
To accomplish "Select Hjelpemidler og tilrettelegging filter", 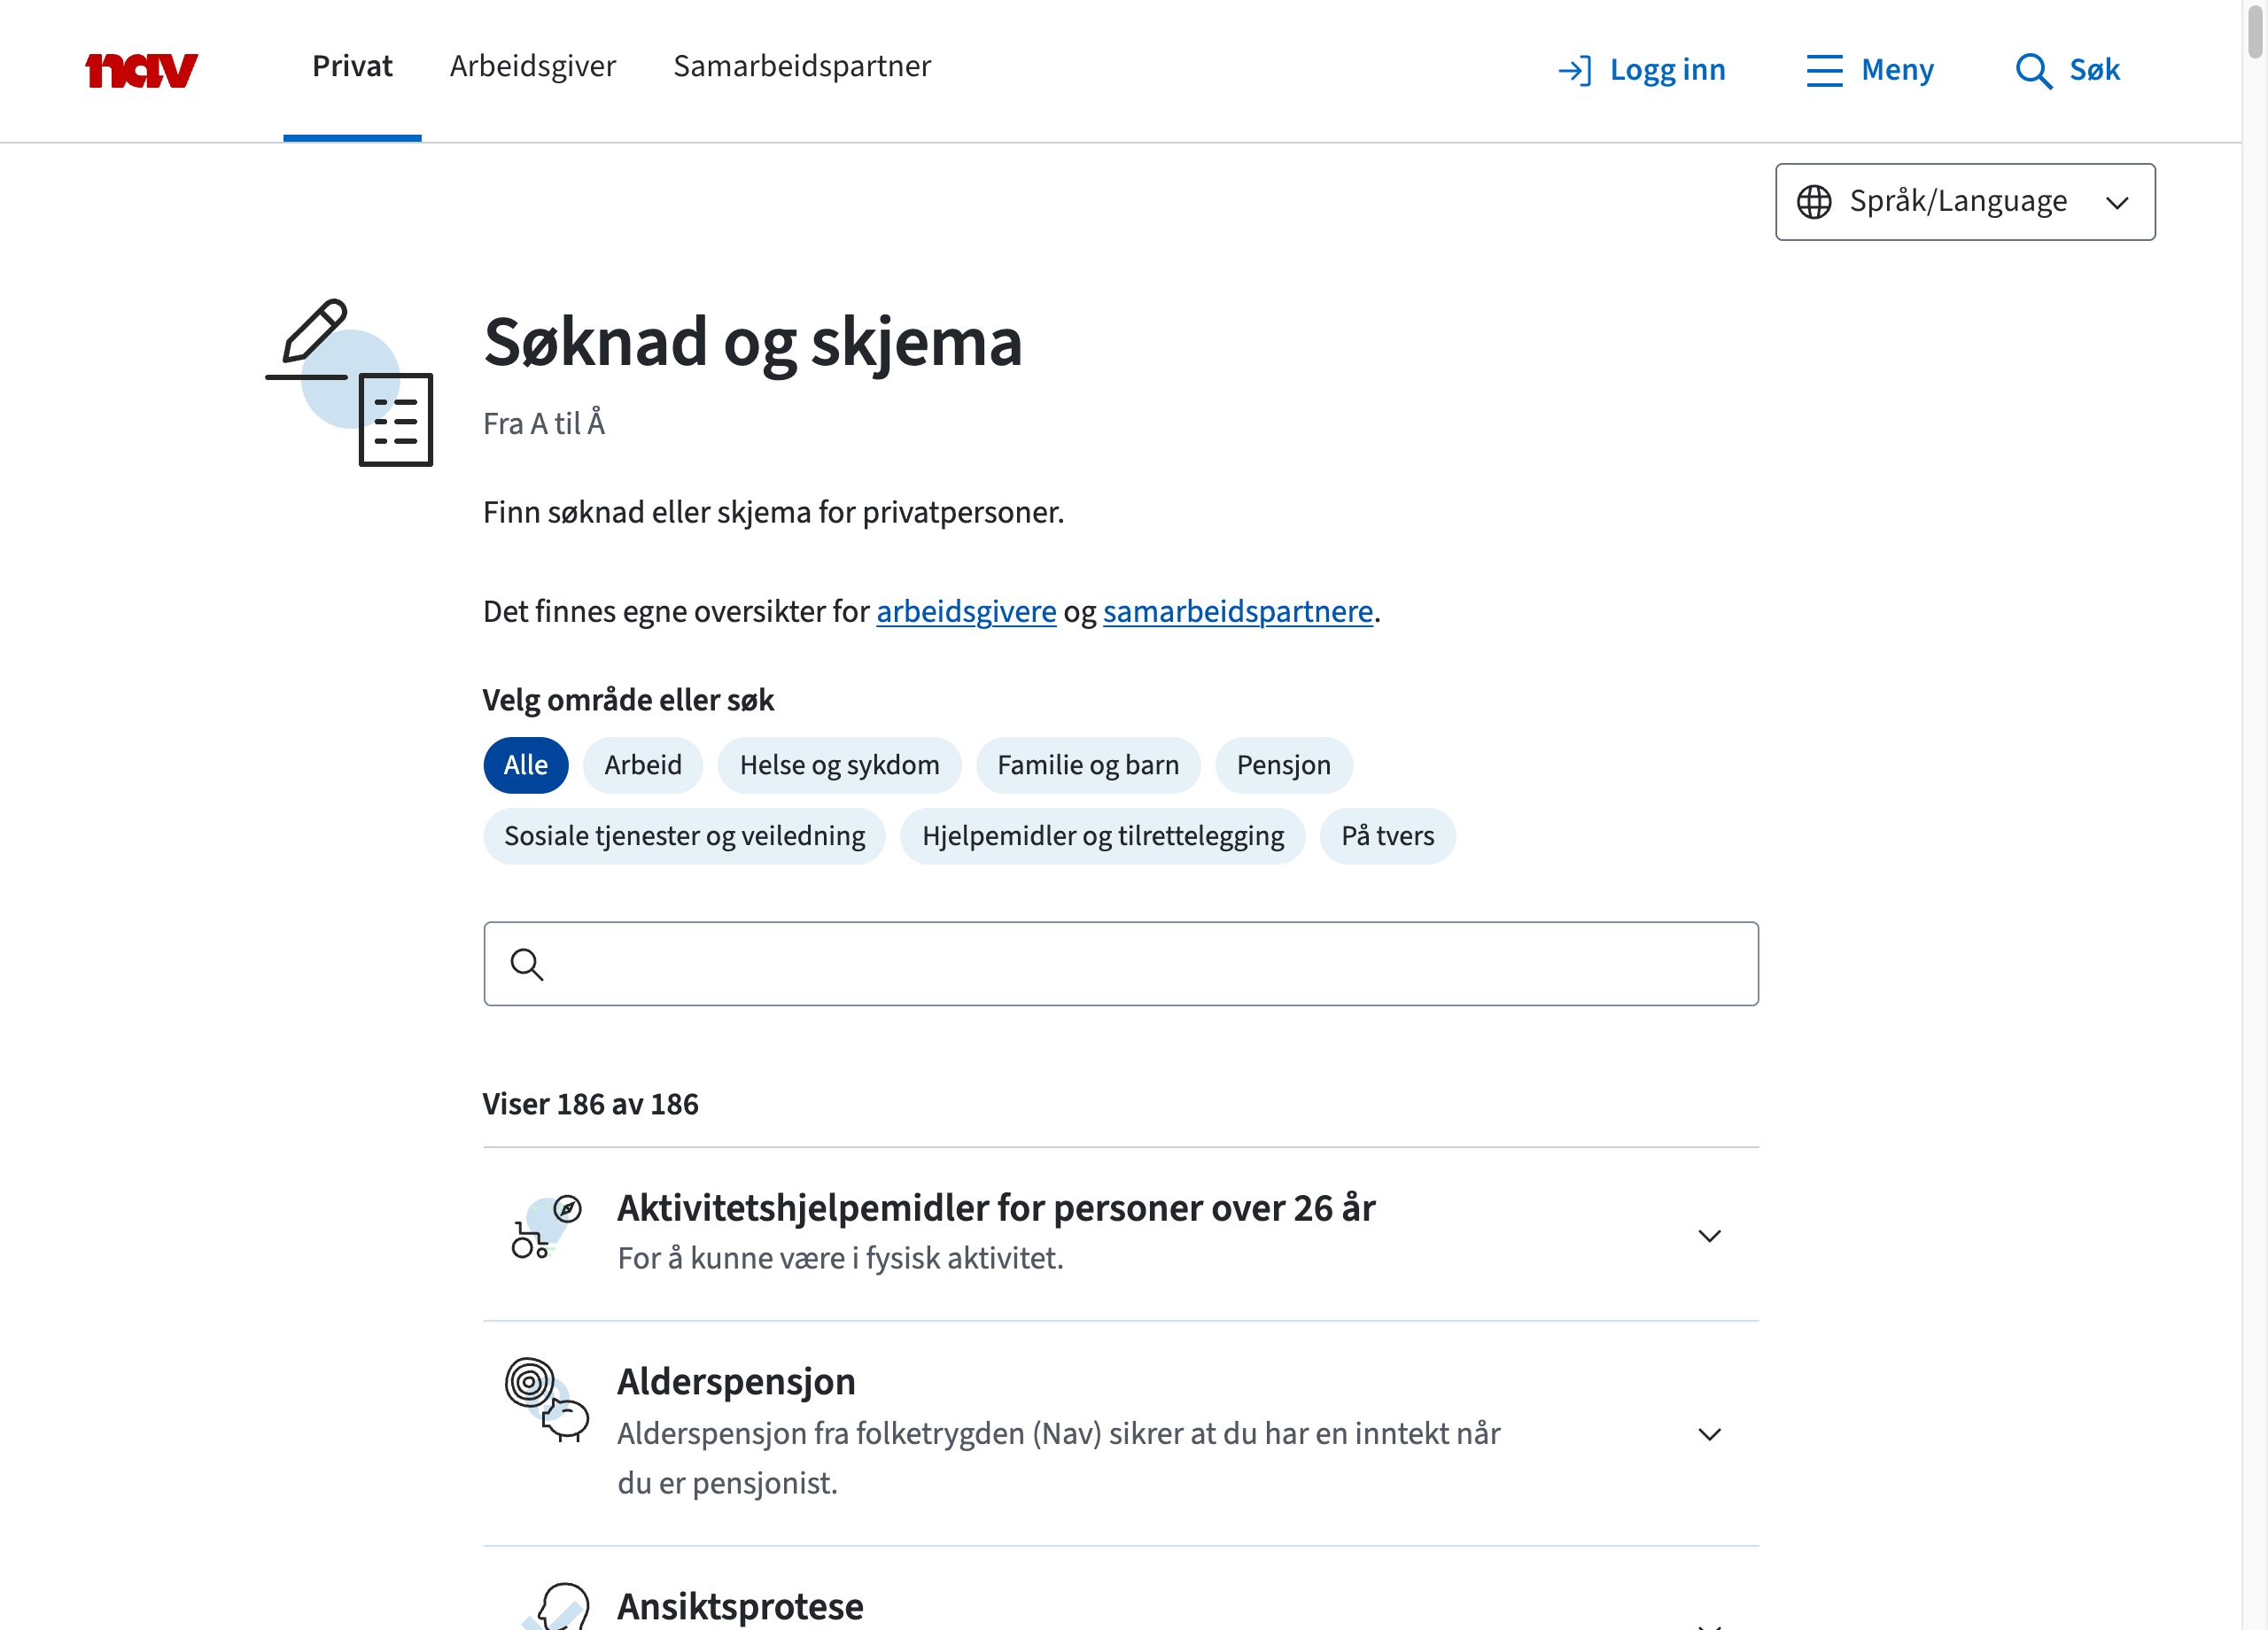I will [x=1103, y=836].
